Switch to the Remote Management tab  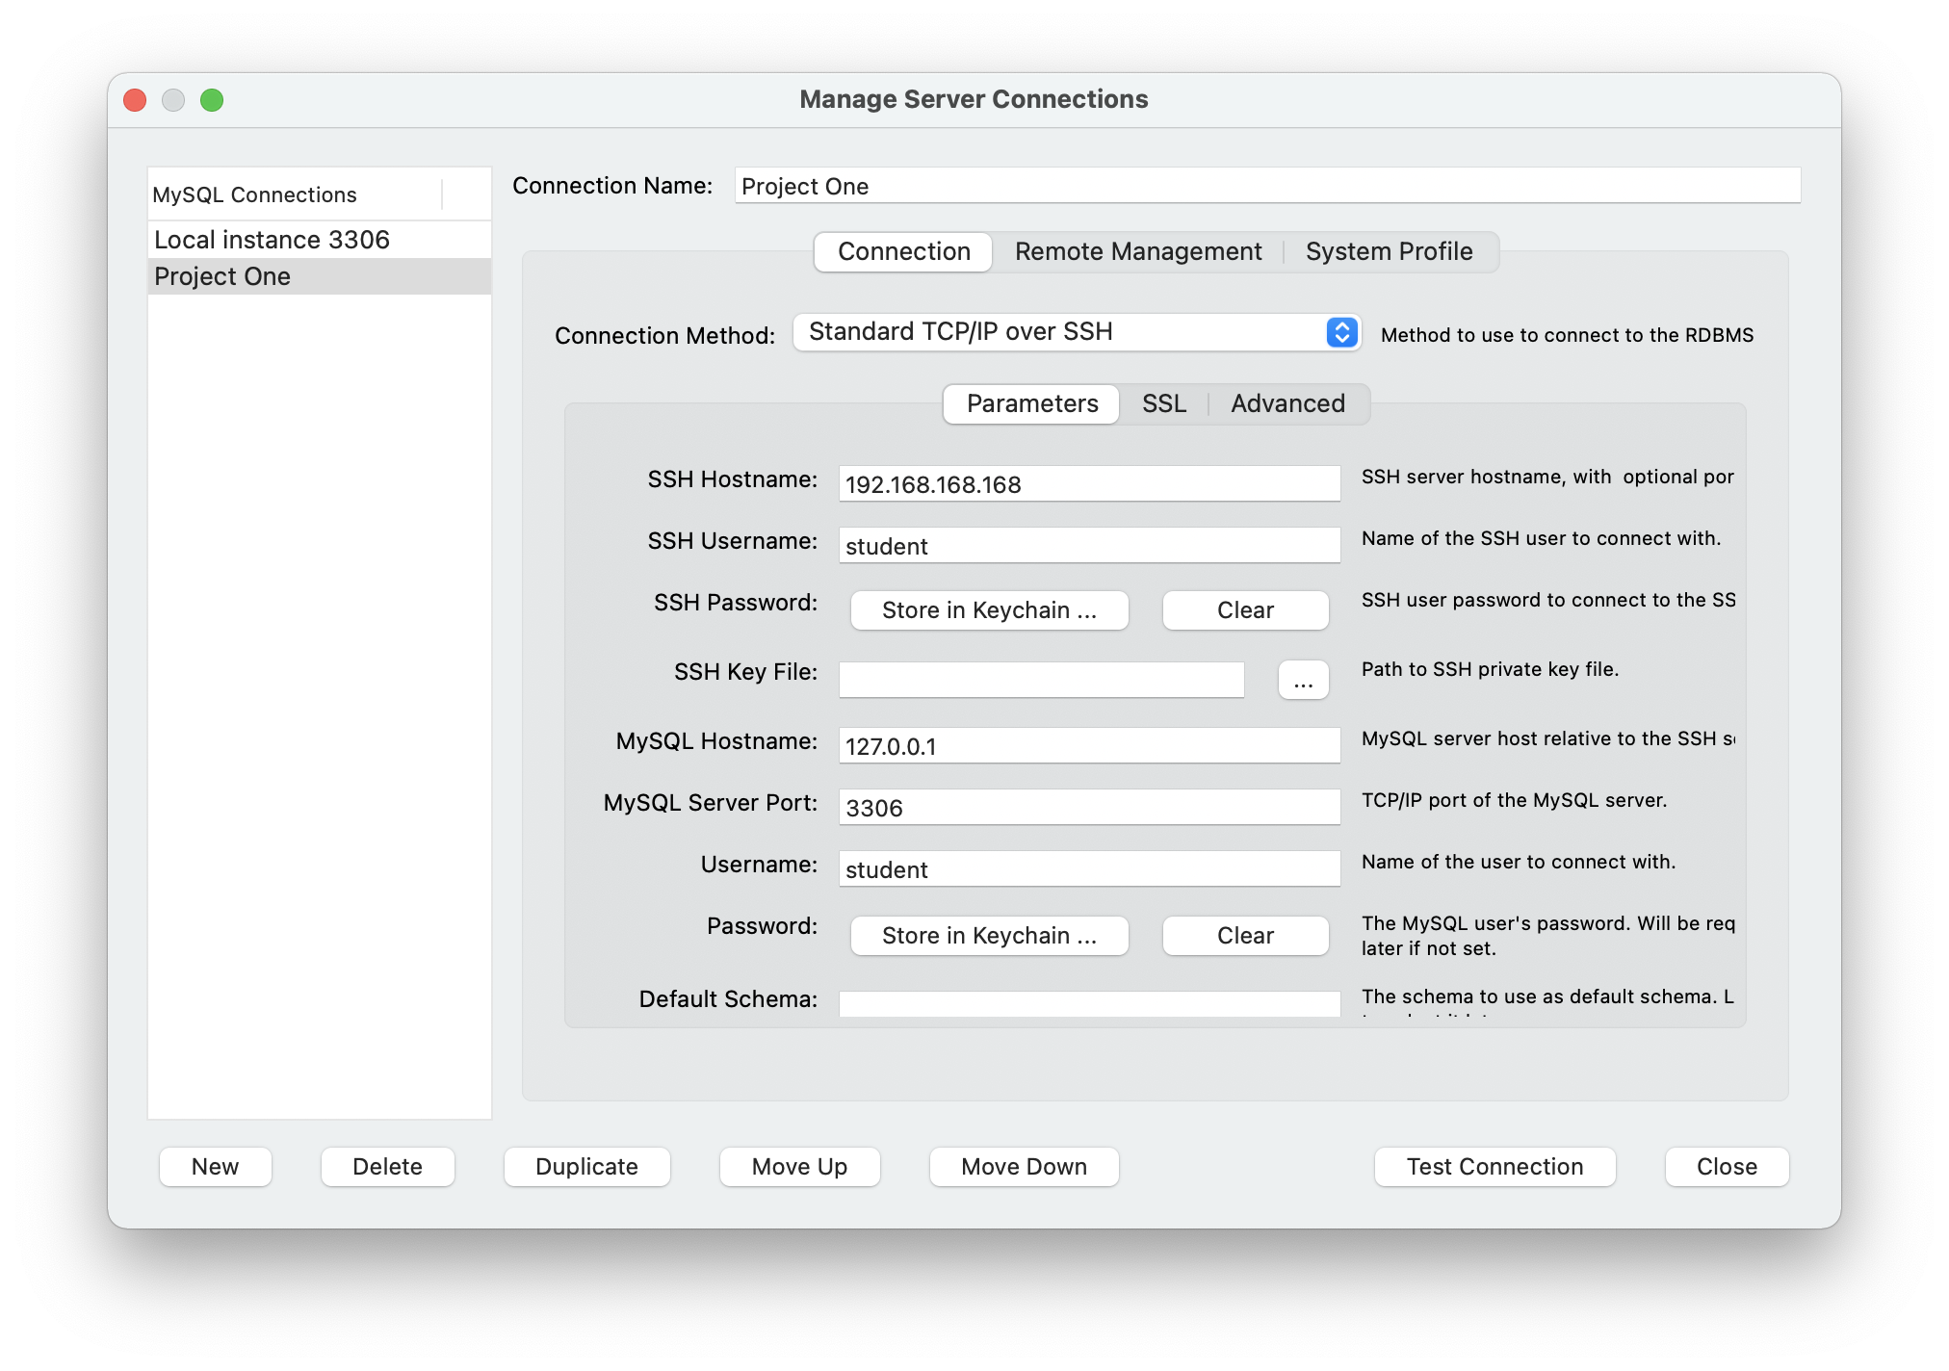click(1137, 252)
